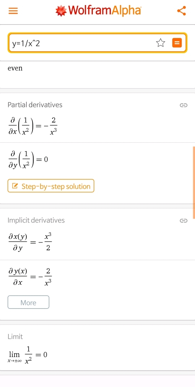Screen dimensions: 195x387
Task: Copy link for Partial derivatives pod
Action: click(x=183, y=106)
